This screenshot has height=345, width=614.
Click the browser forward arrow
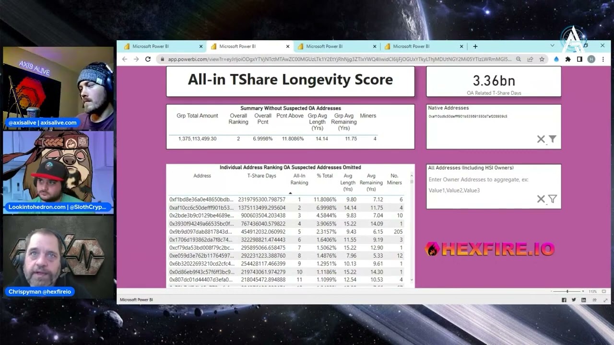click(x=136, y=59)
